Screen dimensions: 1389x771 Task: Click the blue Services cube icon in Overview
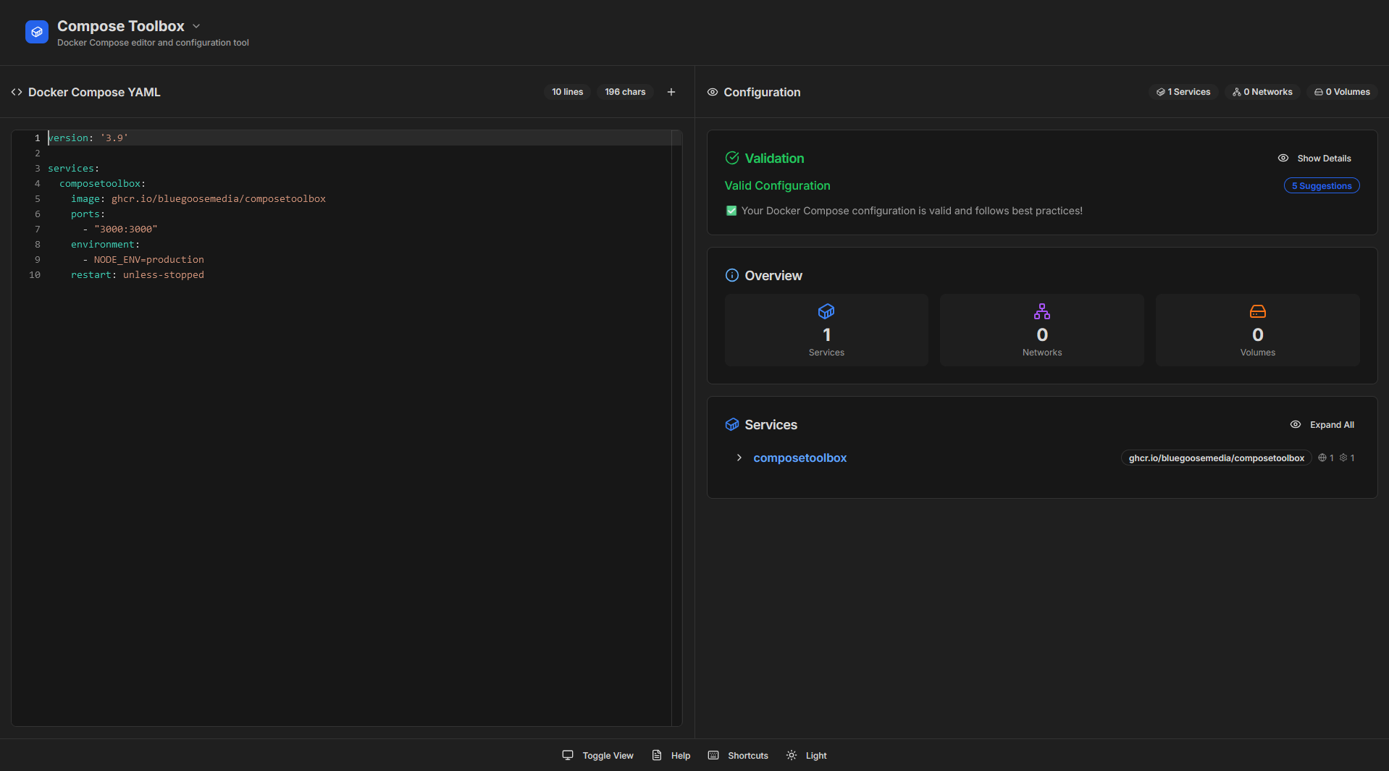tap(826, 311)
